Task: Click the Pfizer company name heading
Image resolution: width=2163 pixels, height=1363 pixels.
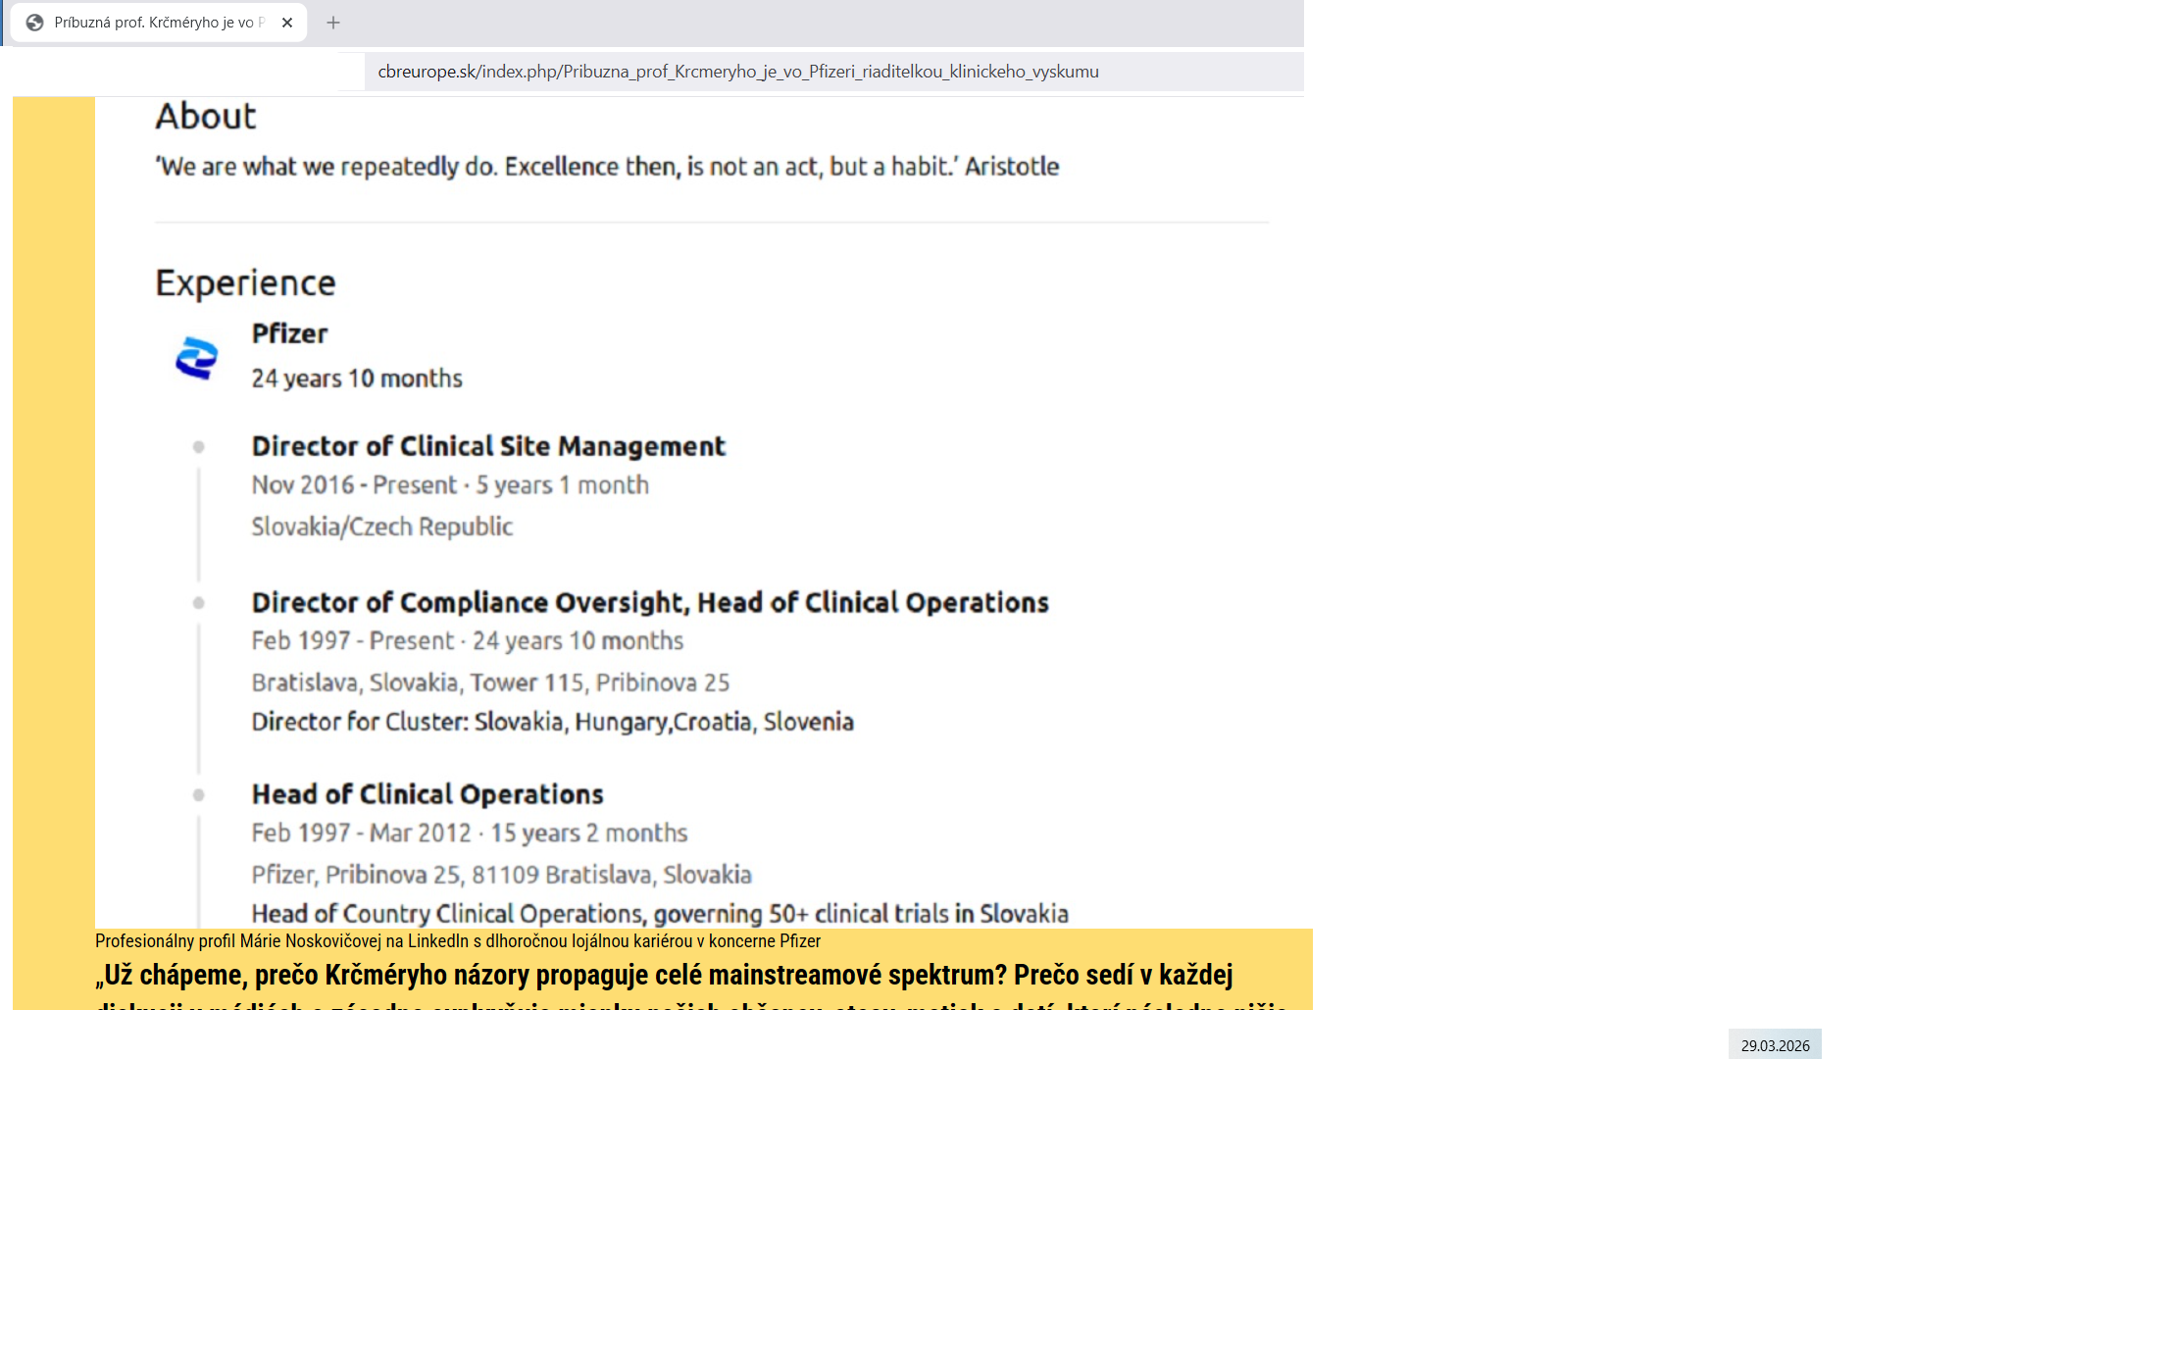Action: [x=289, y=333]
